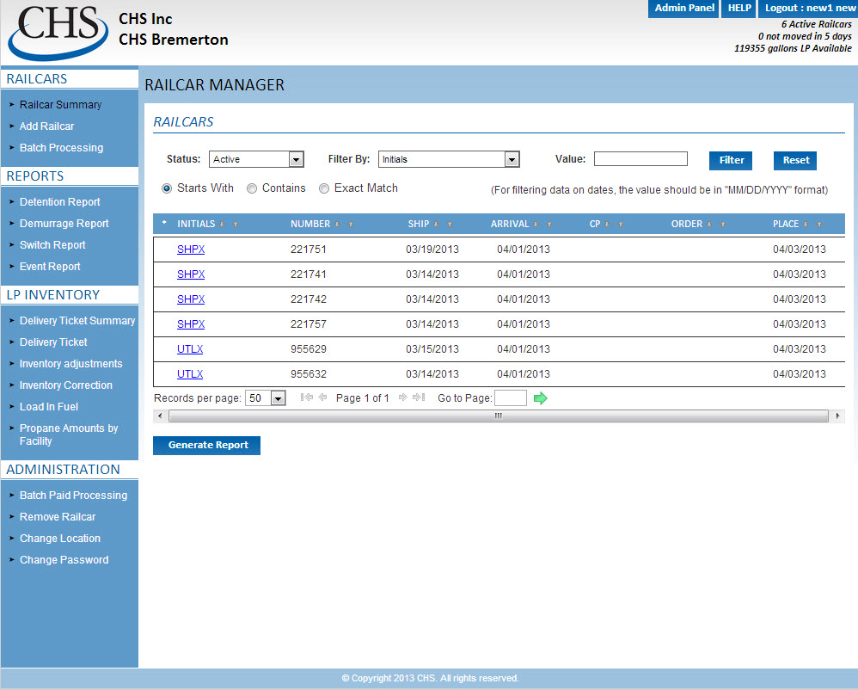Viewport: 858px width, 690px height.
Task: Open Change Password
Action: 64,560
